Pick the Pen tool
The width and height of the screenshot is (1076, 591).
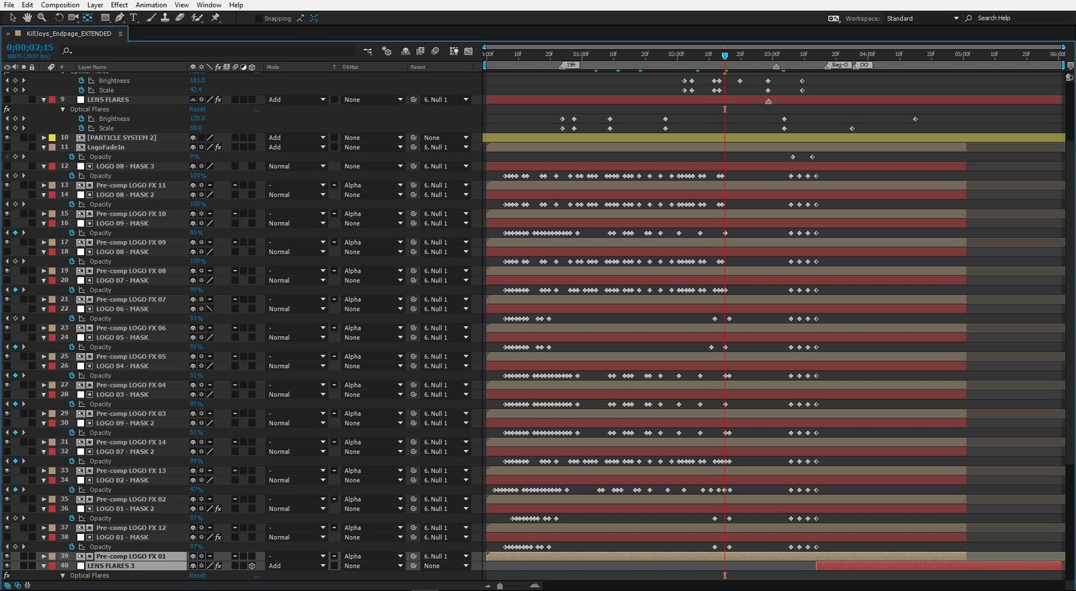pos(120,17)
